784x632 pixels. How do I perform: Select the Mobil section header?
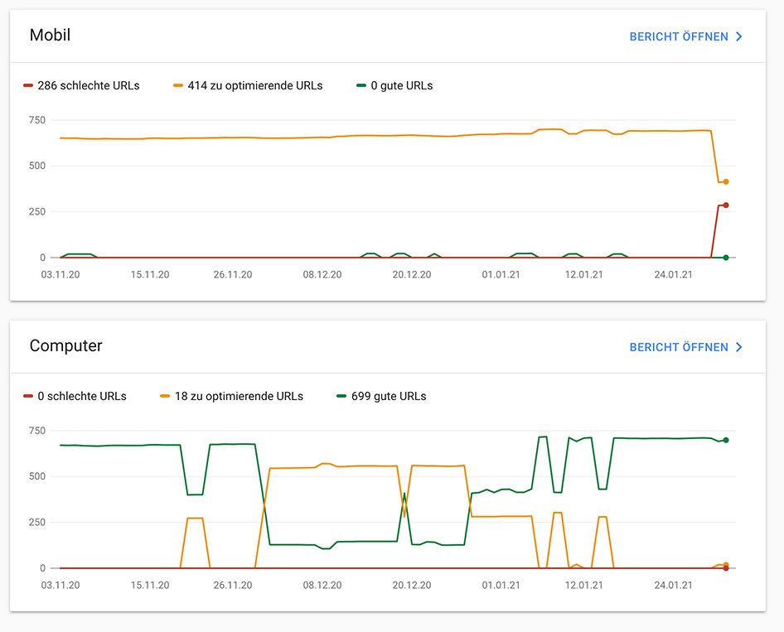49,36
